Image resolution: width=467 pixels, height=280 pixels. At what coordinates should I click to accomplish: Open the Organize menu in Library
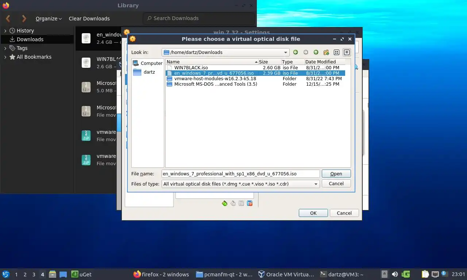pyautogui.click(x=49, y=19)
